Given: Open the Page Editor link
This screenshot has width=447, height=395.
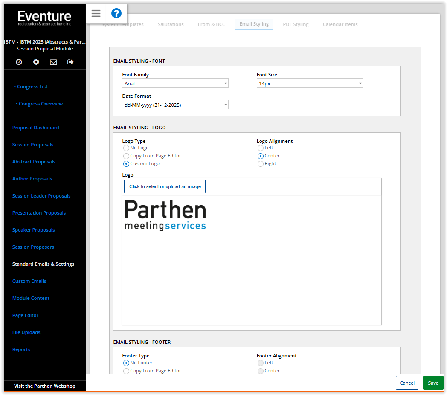Looking at the screenshot, I should point(25,316).
